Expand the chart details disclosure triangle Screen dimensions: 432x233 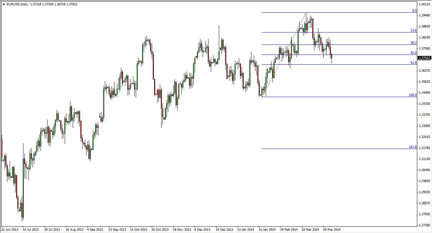click(3, 4)
